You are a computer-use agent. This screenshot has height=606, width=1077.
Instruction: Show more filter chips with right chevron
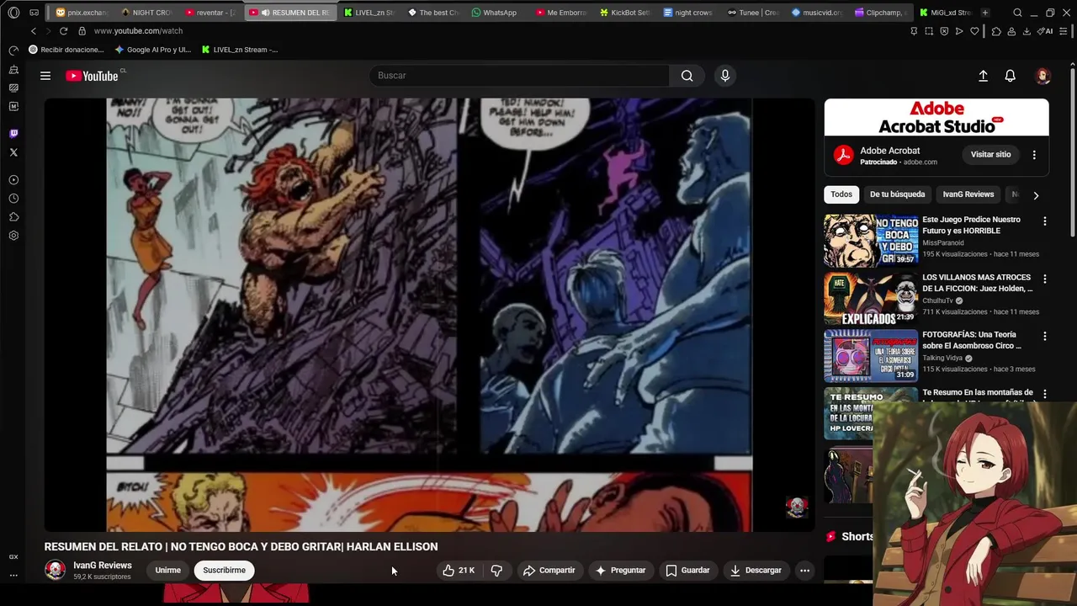pyautogui.click(x=1036, y=195)
